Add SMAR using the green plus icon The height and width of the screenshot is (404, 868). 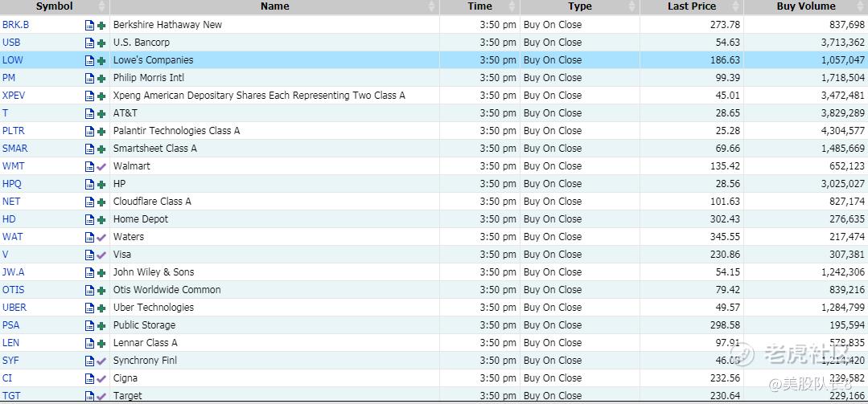click(101, 149)
